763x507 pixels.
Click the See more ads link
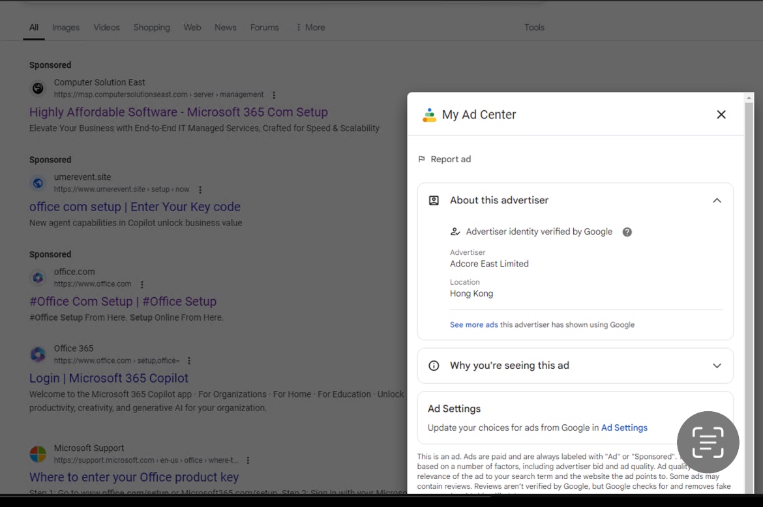tap(473, 325)
